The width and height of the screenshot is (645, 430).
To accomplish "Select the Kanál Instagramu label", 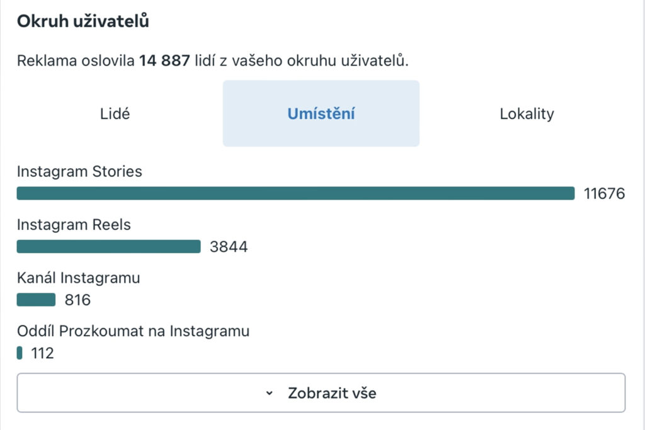I will [x=78, y=278].
